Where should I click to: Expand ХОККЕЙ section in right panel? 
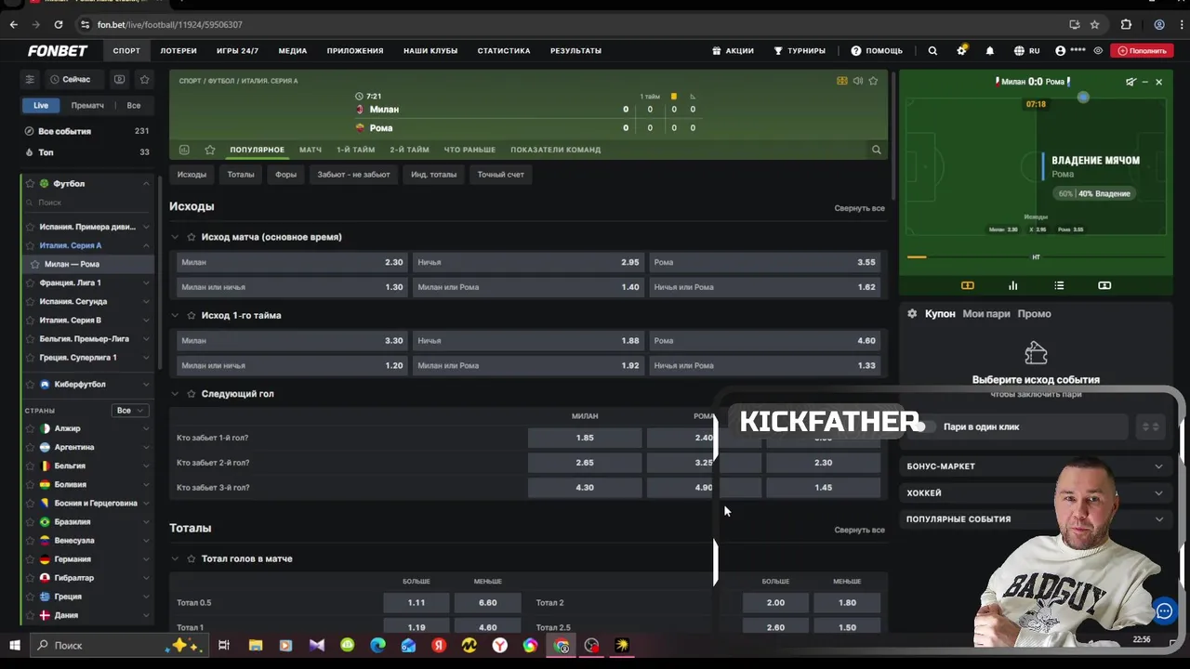point(1035,492)
